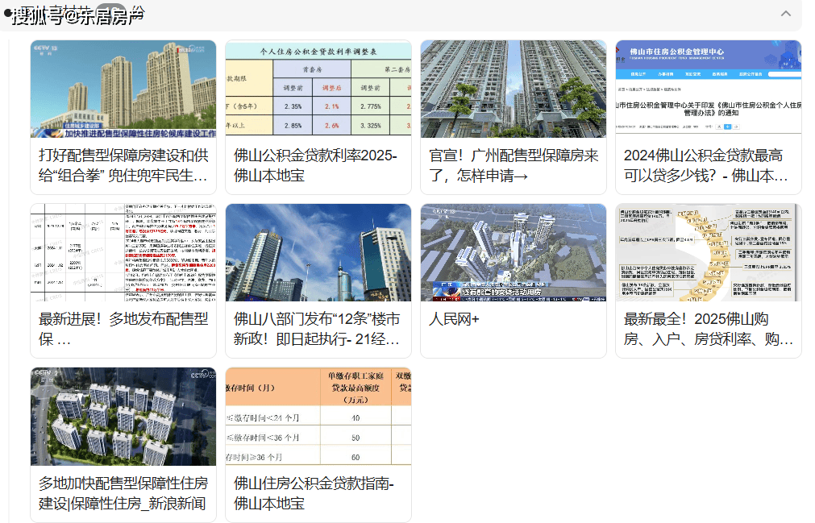Open the aerial rendering of white towers image

[x=514, y=252]
